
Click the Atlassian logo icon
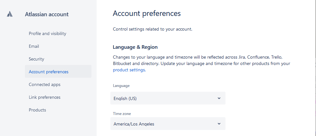(x=10, y=14)
